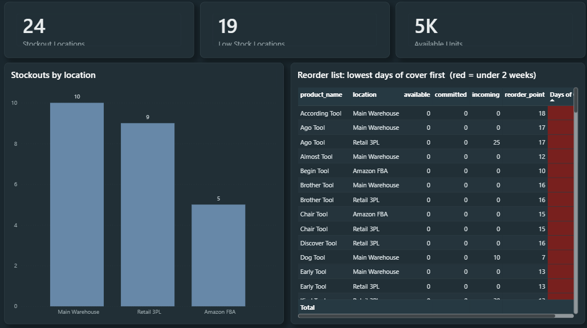587x328 pixels.
Task: Click the incoming column header
Action: tap(486, 95)
